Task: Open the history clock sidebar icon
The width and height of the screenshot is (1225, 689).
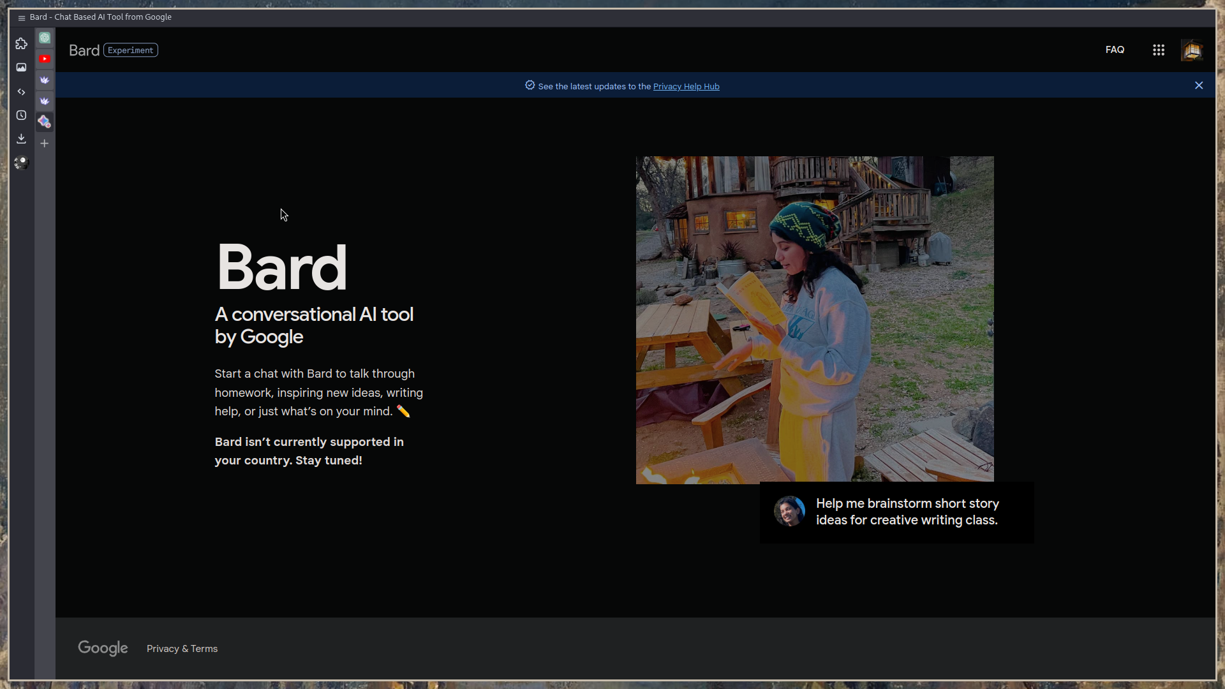Action: click(21, 115)
